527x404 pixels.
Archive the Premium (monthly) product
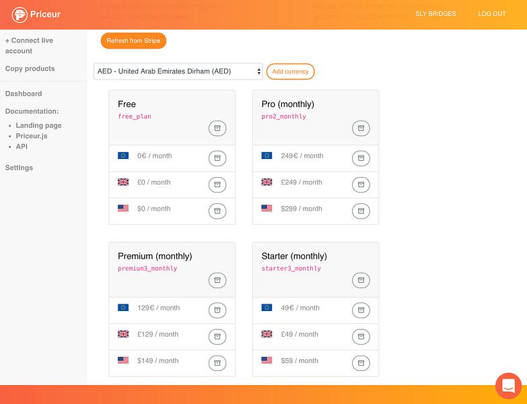point(217,280)
